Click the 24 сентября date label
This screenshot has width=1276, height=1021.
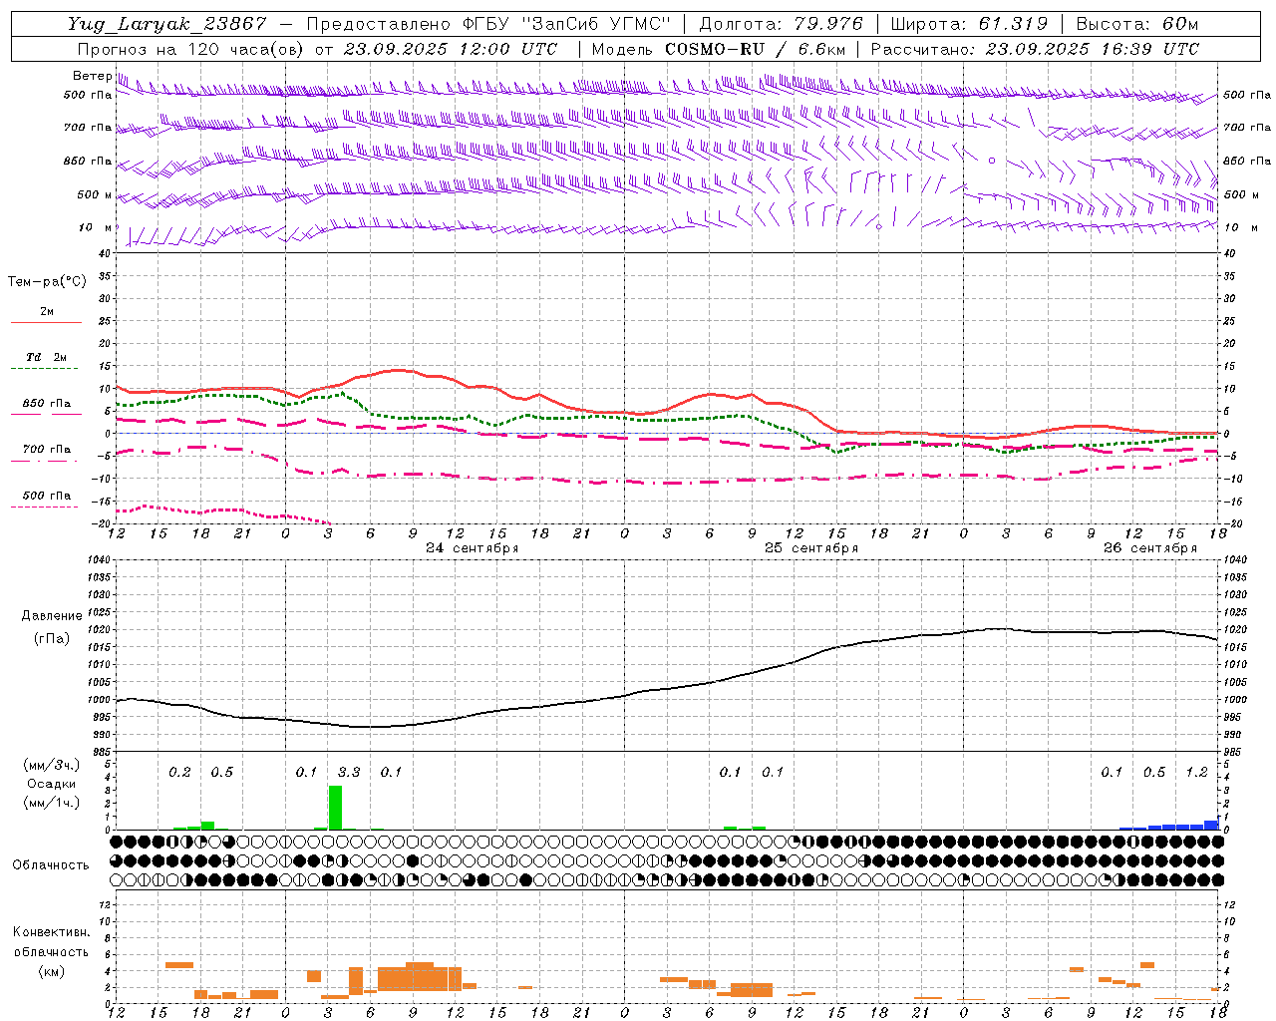pos(473,548)
